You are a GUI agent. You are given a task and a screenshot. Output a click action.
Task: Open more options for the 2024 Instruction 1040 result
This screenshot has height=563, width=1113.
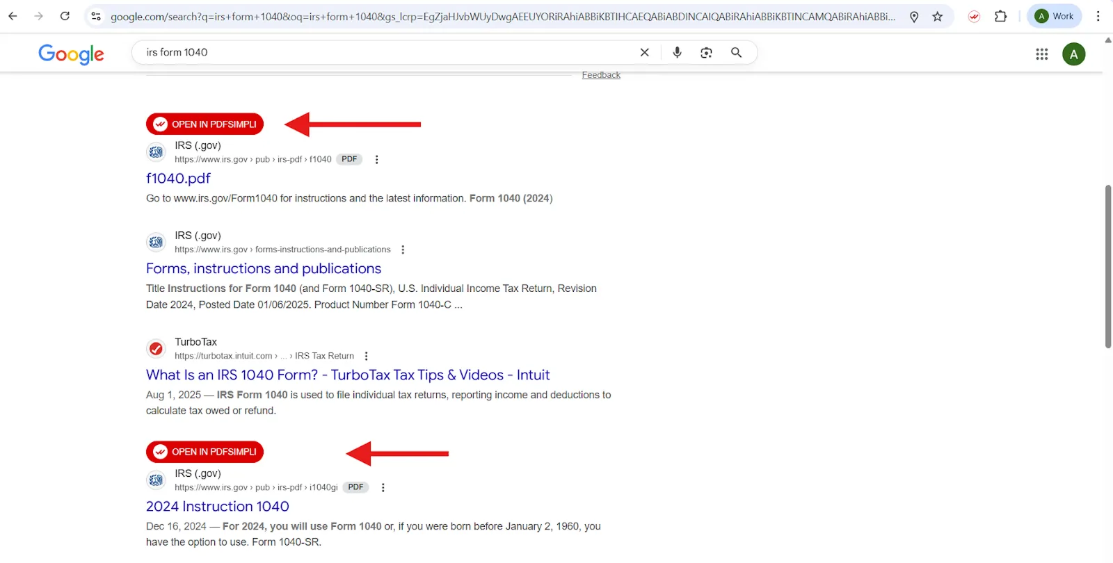pos(383,488)
